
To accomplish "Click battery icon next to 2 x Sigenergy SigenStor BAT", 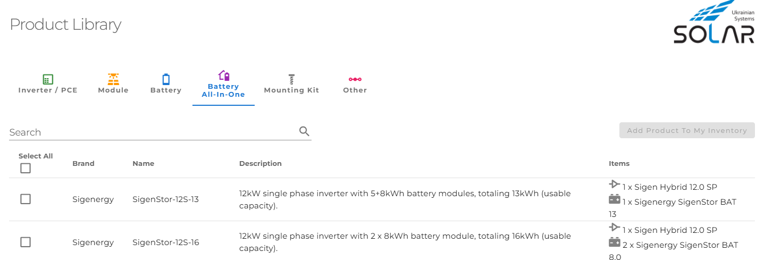I will pos(615,242).
